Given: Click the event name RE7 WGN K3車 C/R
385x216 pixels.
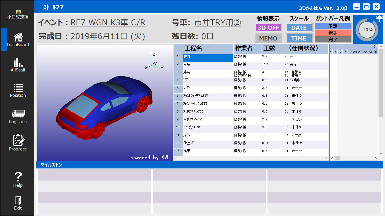Looking at the screenshot, I should [108, 22].
